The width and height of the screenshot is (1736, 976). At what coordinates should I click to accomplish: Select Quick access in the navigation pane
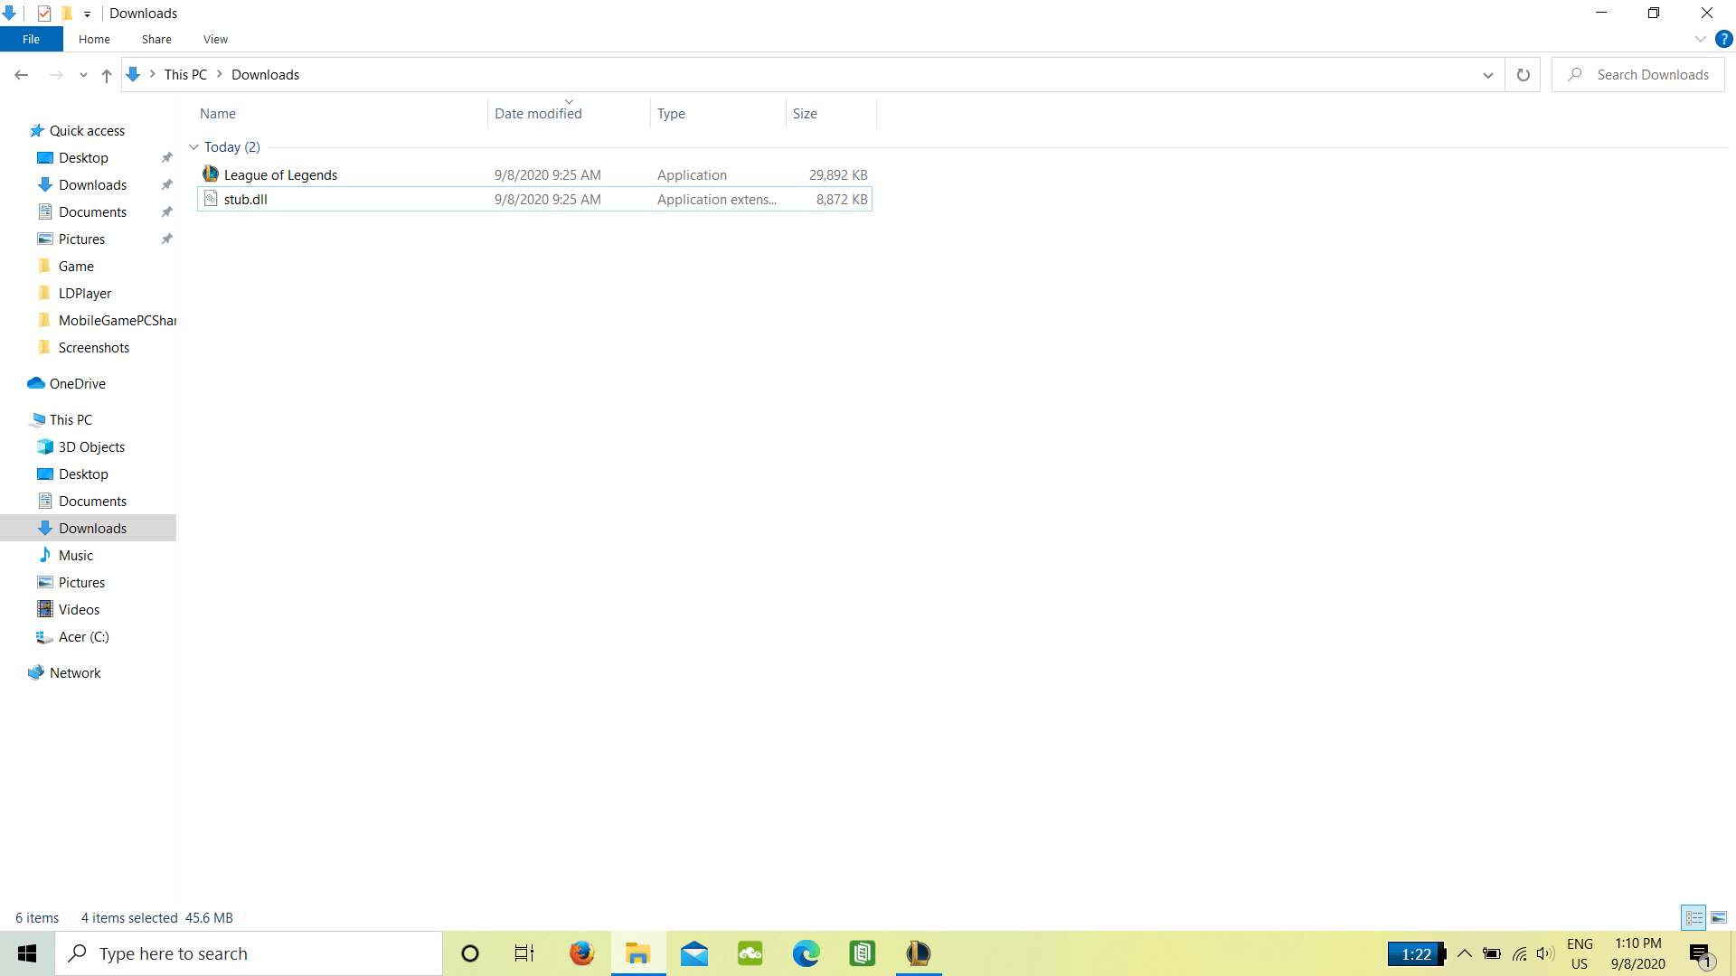tap(87, 131)
